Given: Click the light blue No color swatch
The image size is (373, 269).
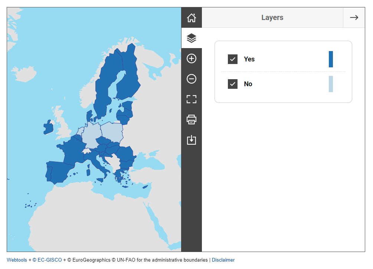Looking at the screenshot, I should (x=331, y=84).
